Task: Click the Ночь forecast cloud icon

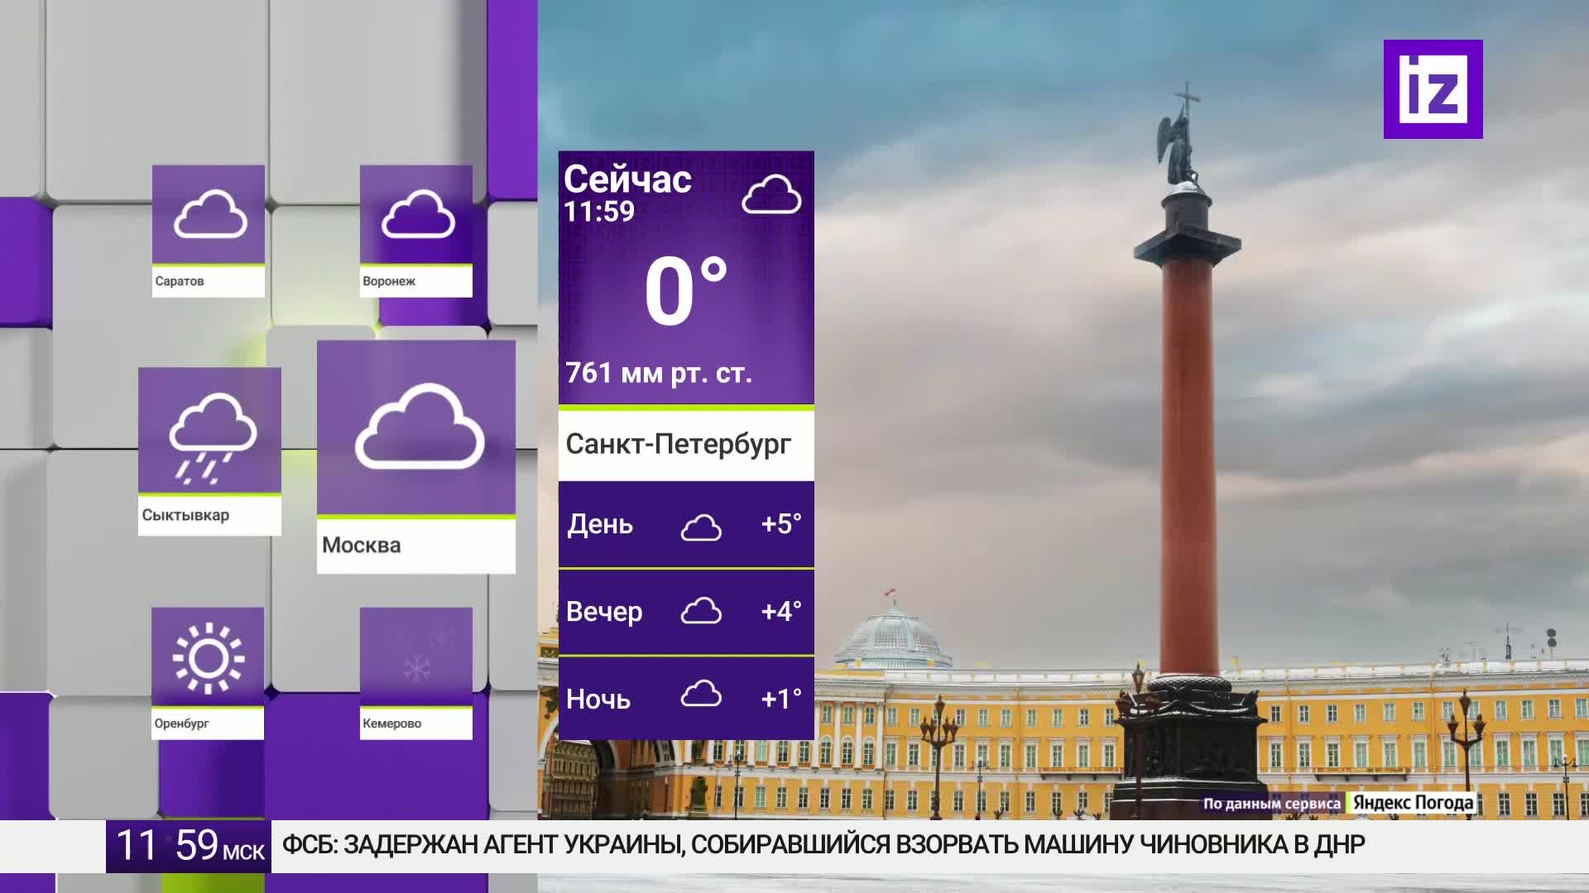Action: [x=701, y=695]
